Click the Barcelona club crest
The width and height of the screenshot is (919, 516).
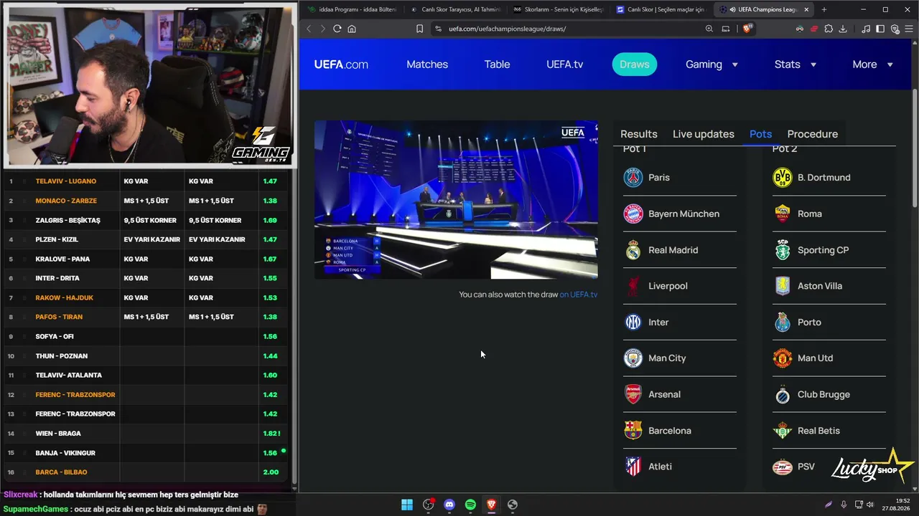(633, 431)
